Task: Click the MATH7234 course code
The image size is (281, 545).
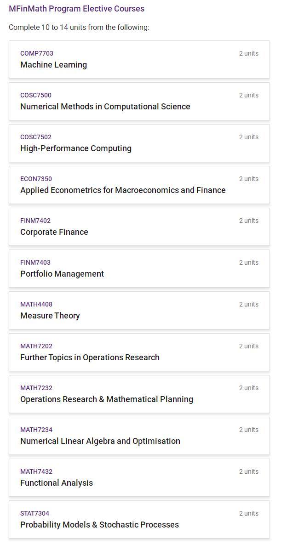Action: pos(36,430)
